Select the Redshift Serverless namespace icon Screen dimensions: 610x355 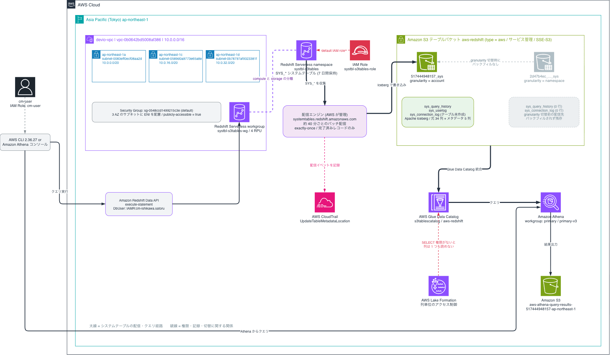point(306,50)
